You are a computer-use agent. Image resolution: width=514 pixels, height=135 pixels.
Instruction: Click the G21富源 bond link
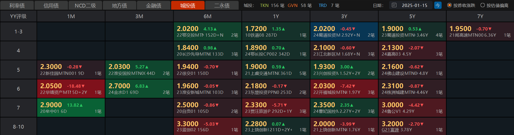click(390, 130)
